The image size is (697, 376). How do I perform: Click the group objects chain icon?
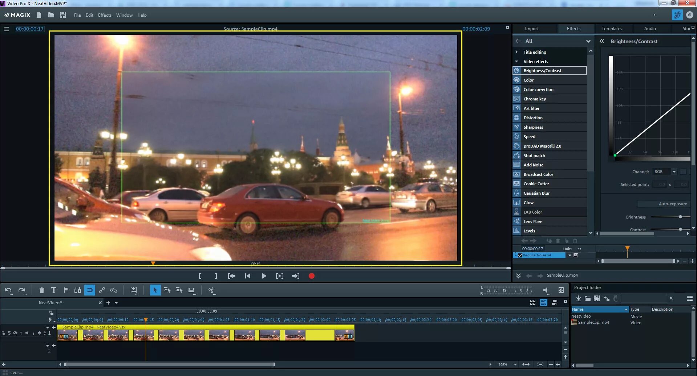[102, 290]
